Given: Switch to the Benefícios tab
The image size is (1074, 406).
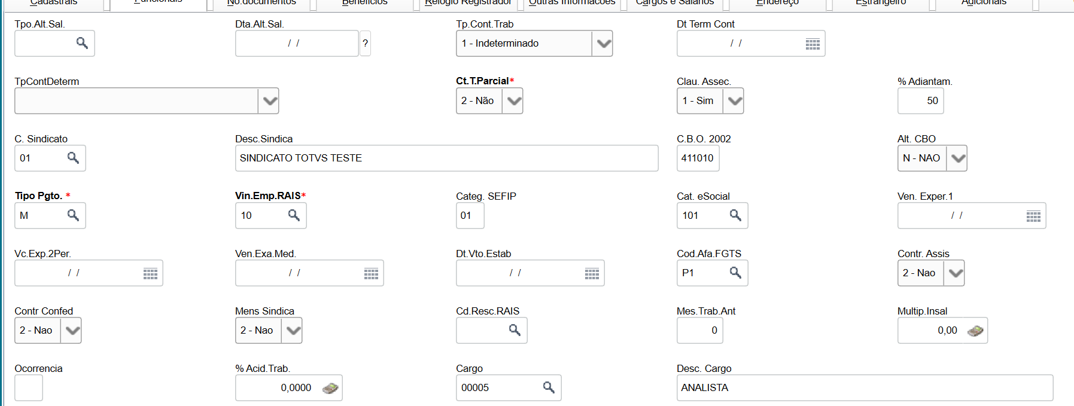Looking at the screenshot, I should pyautogui.click(x=364, y=3).
